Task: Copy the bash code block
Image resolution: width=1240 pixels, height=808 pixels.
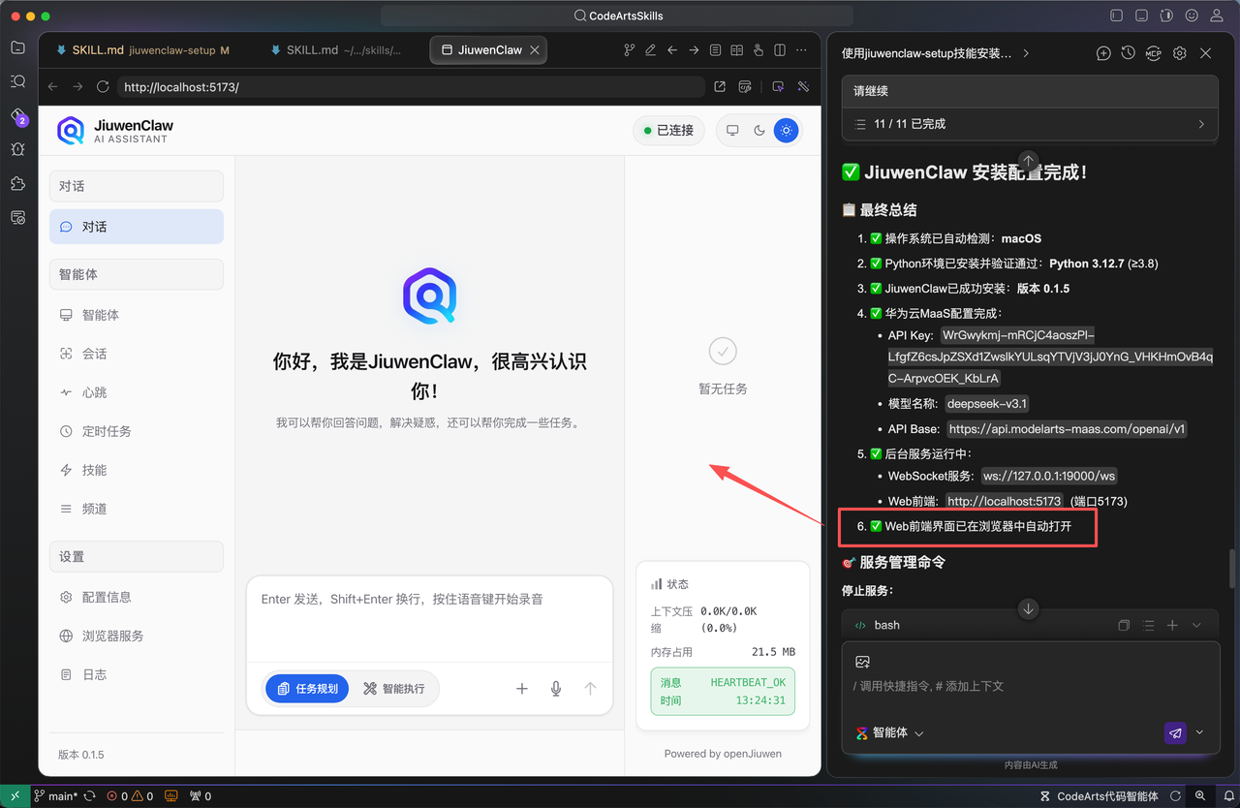Action: (x=1124, y=626)
